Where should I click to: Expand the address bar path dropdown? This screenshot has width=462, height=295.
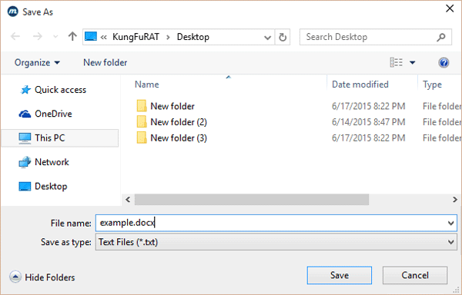tap(267, 38)
